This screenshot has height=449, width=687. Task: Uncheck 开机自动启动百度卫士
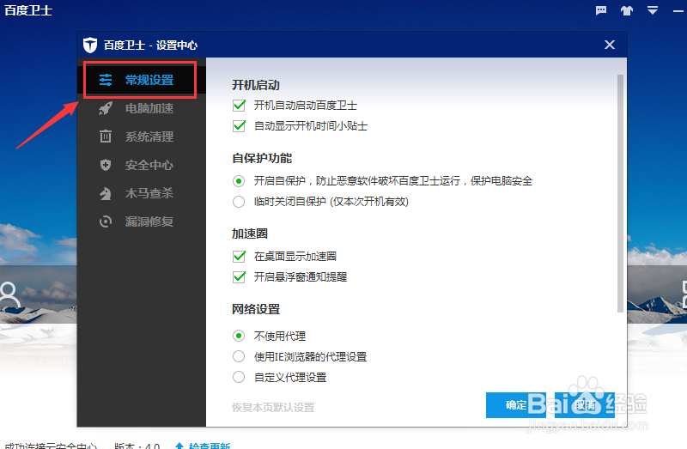coord(240,105)
